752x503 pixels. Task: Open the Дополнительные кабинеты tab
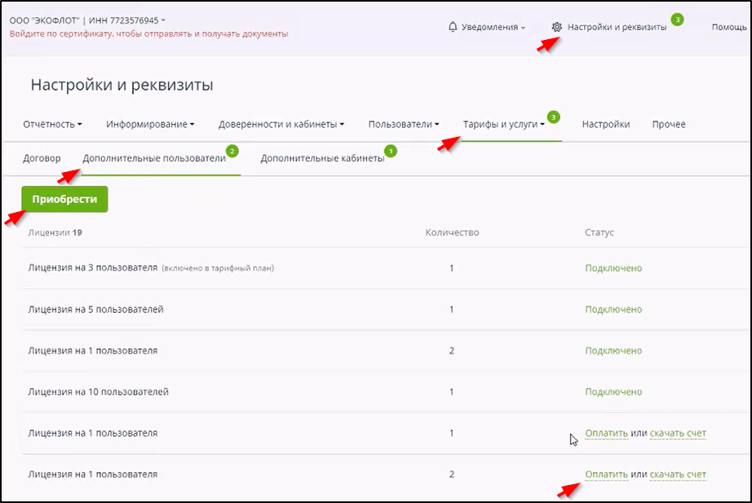(322, 158)
